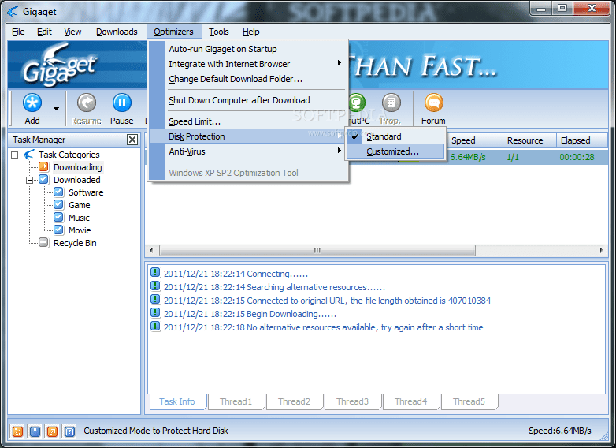Switch to the Thread5 tab
616x448 pixels.
(x=469, y=401)
